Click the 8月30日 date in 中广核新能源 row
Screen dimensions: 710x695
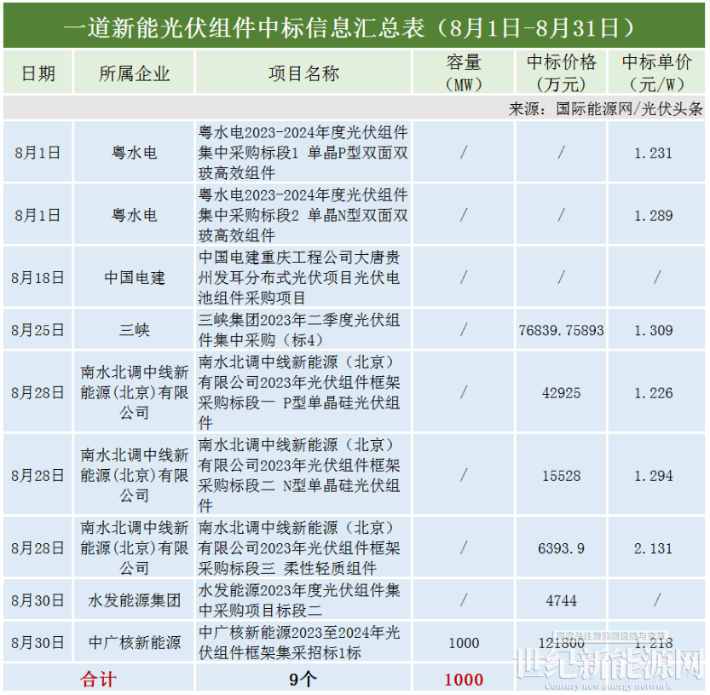coord(38,642)
